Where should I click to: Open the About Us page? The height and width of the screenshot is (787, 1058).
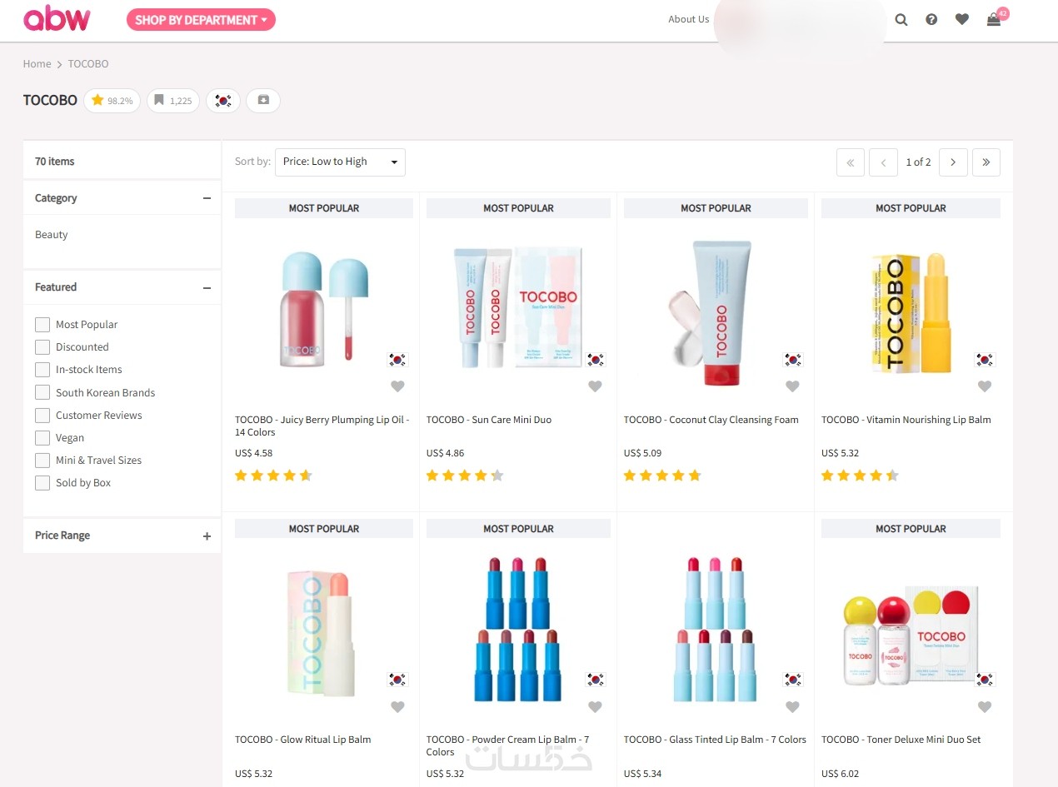[x=688, y=19]
